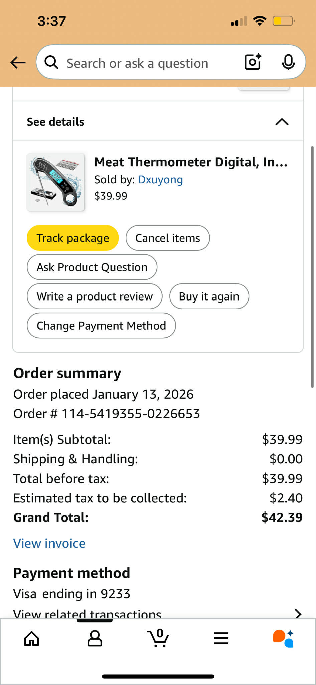Tap the meat thermometer product thumbnail

(x=55, y=182)
